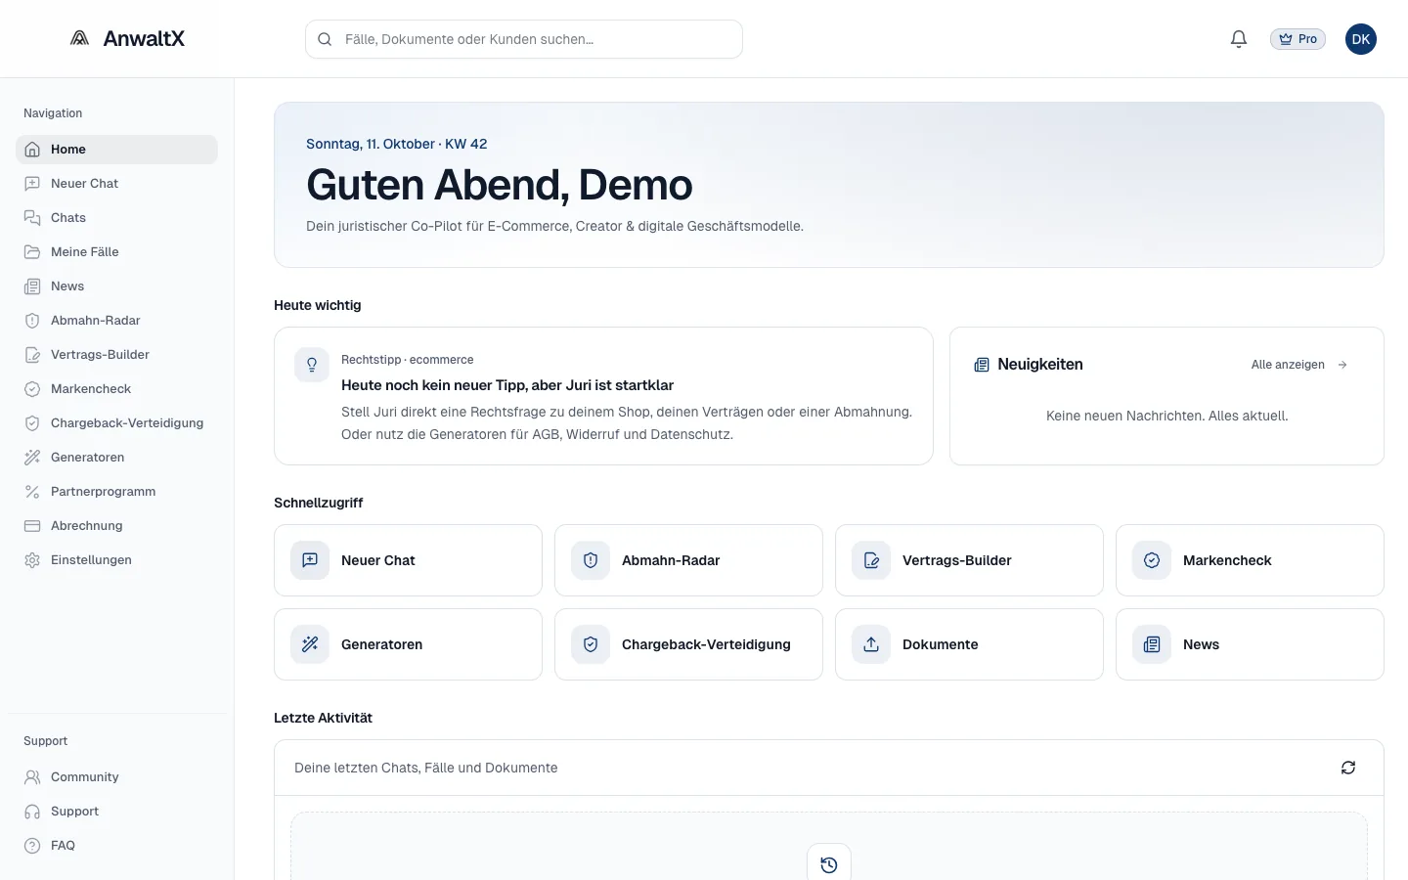Open Chargeback-Verteidigung quick access card
The width and height of the screenshot is (1408, 880).
point(688,644)
